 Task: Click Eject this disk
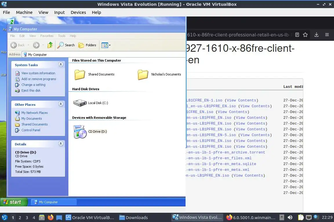31,90
